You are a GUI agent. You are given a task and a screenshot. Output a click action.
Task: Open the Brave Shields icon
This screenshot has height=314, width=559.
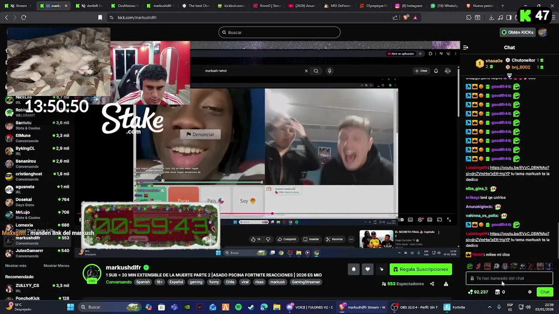(x=406, y=17)
